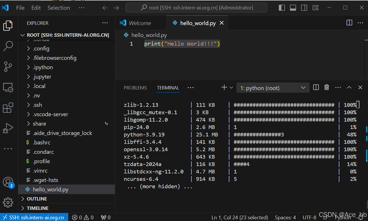The width and height of the screenshot is (368, 221).
Task: Open the Explorer view in activity bar
Action: point(8,26)
